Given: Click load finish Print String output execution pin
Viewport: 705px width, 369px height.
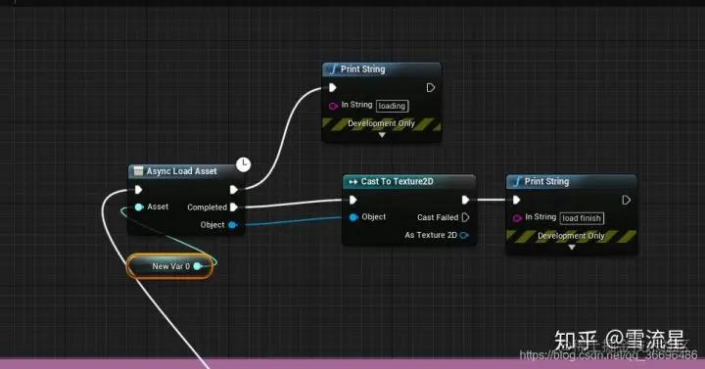Looking at the screenshot, I should [x=626, y=200].
